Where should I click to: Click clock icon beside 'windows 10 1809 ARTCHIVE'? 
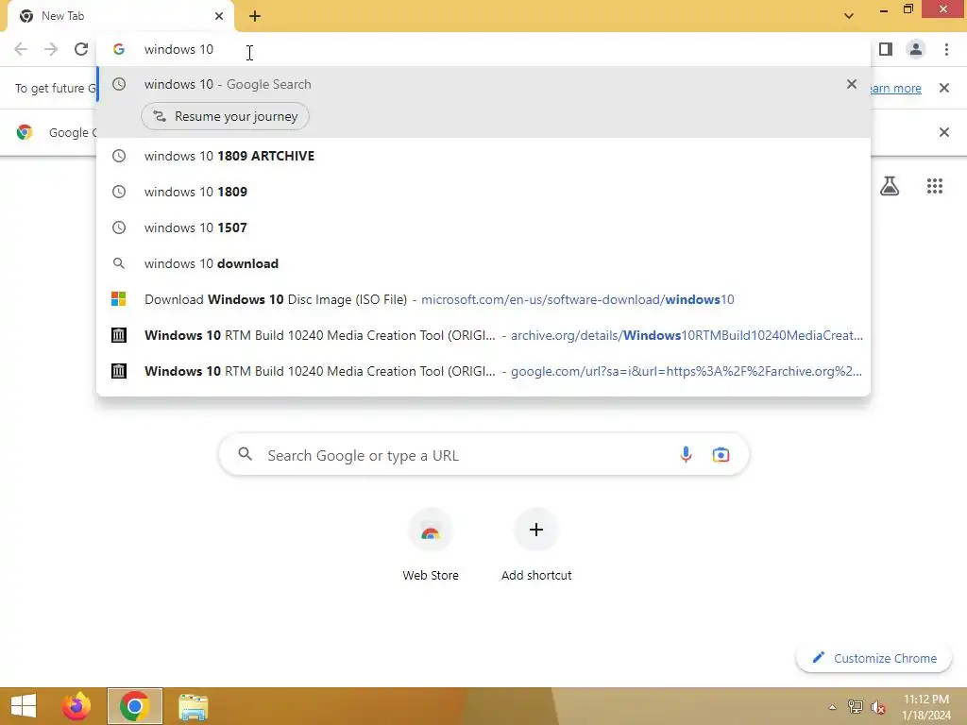point(118,156)
